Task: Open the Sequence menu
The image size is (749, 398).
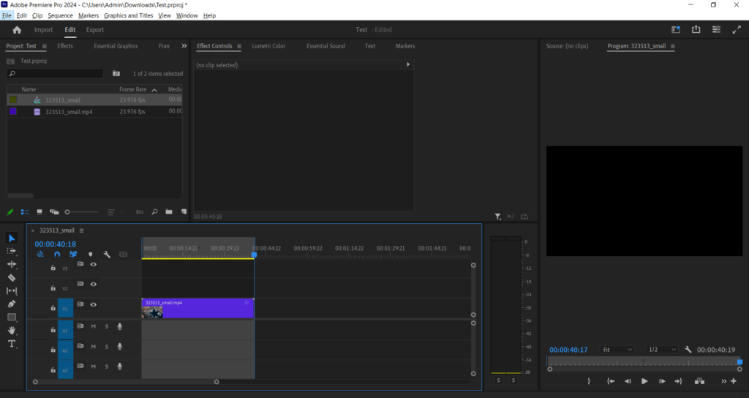Action: tap(60, 15)
